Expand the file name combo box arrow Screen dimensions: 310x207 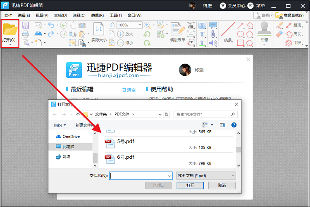click(169, 176)
